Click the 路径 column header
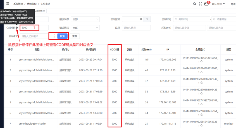This screenshot has width=236, height=128. coord(37,49)
